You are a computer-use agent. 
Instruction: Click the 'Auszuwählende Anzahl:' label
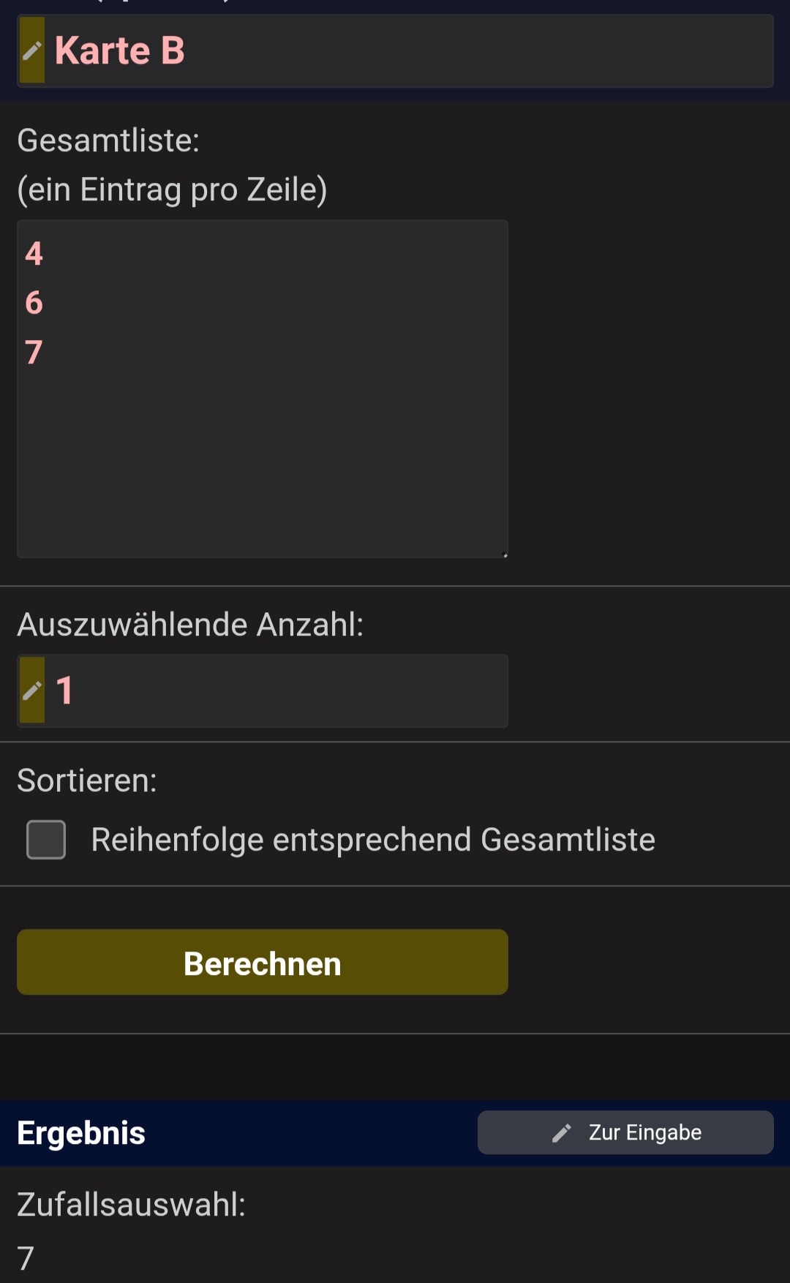click(190, 625)
